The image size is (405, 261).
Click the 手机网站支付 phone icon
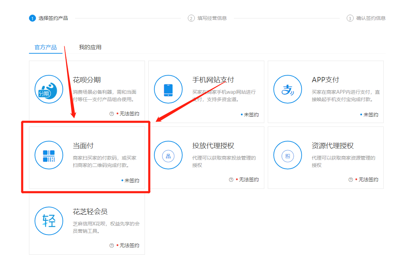point(168,89)
